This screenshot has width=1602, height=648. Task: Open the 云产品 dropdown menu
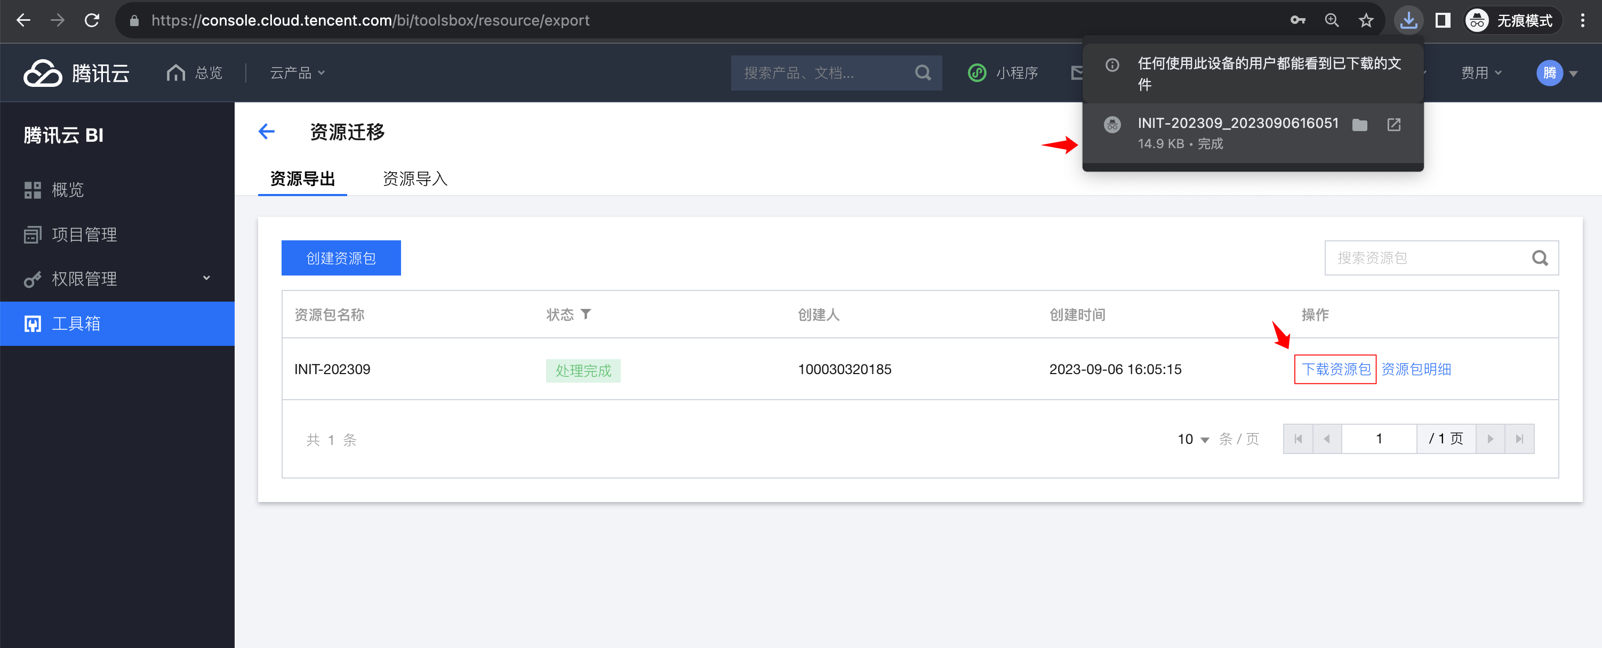297,74
